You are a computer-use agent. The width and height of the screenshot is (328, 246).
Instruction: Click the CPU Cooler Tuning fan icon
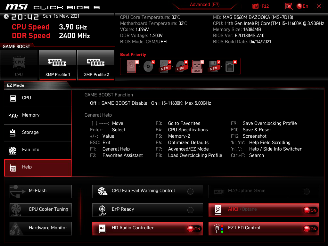click(16, 210)
